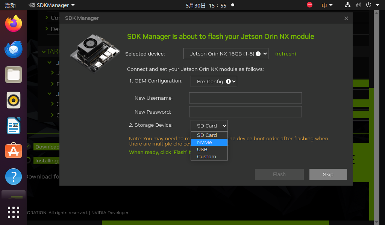Launch Thunderbird mail from the dock
The height and width of the screenshot is (225, 385).
[14, 49]
